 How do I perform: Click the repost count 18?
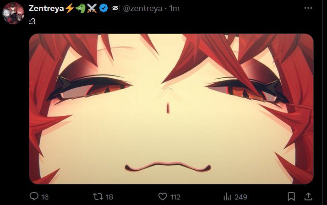click(x=109, y=197)
